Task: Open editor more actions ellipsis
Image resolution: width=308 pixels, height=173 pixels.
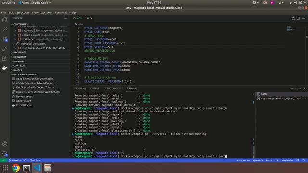Action: [x=304, y=18]
